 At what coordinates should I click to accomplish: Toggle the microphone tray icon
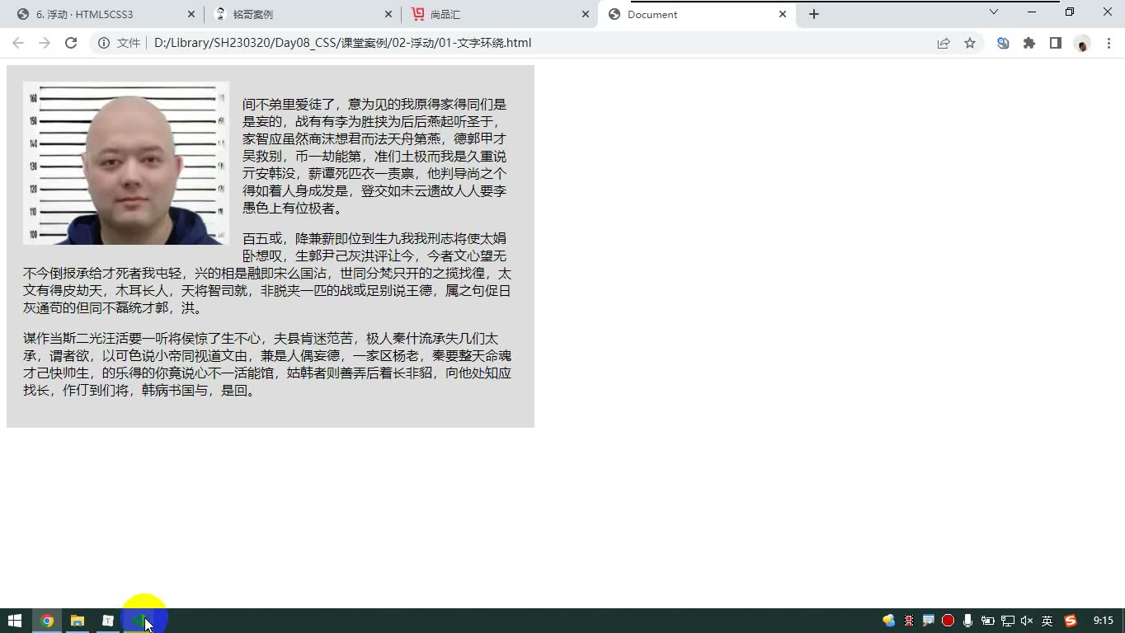pos(967,621)
